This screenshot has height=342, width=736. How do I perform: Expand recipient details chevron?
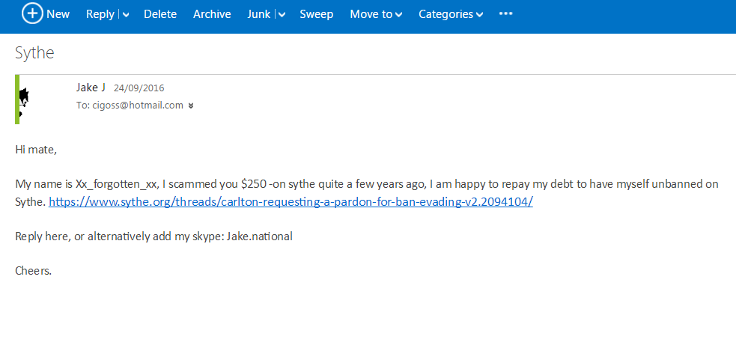click(x=191, y=106)
